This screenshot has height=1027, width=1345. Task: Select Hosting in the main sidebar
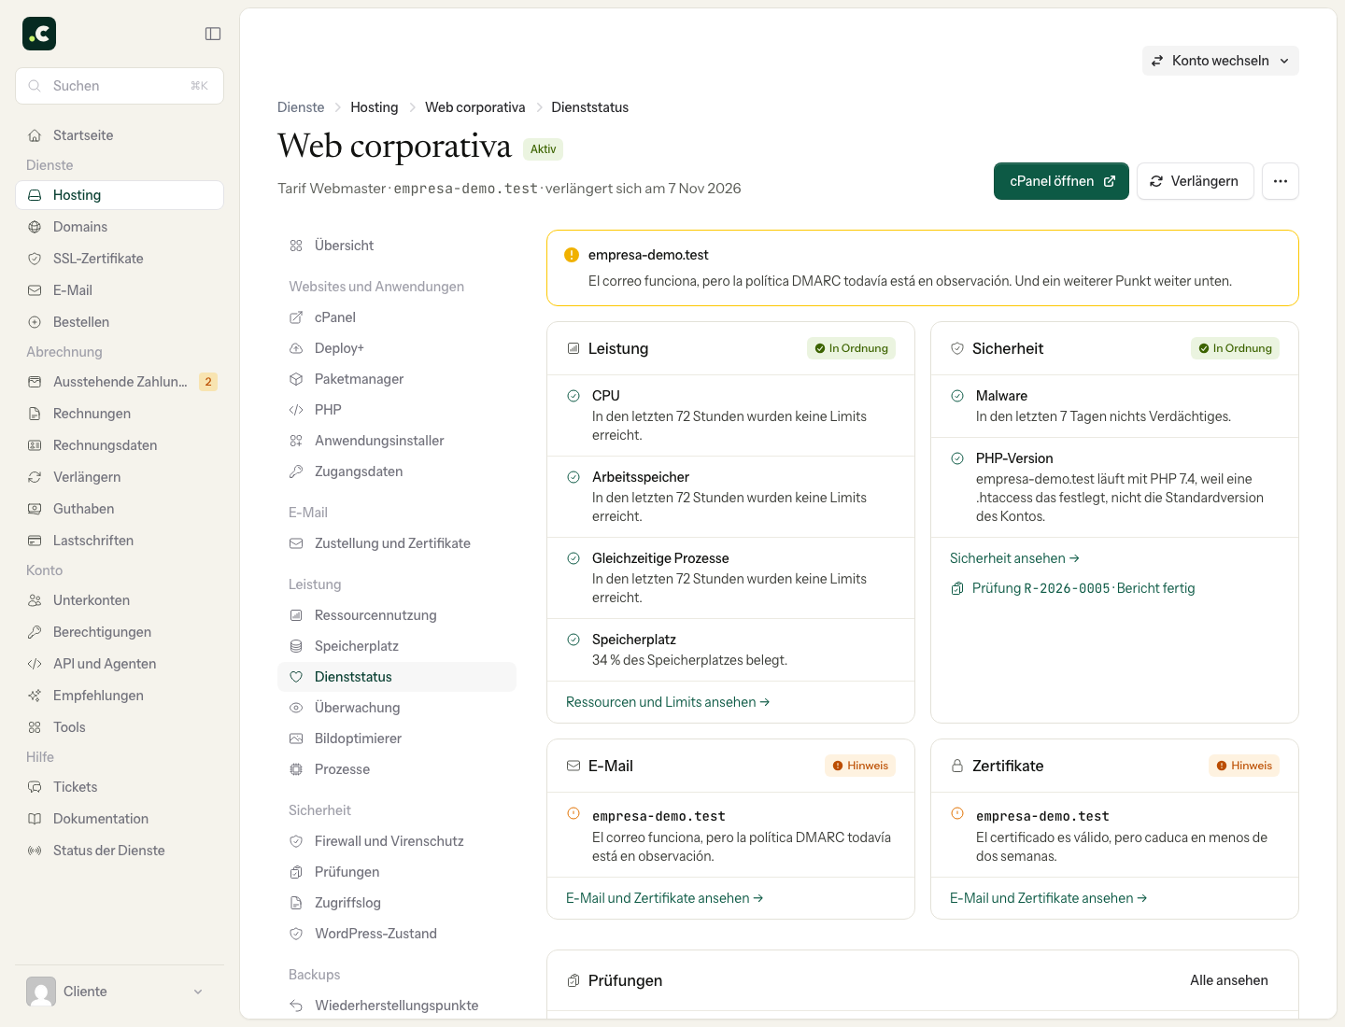tap(120, 195)
